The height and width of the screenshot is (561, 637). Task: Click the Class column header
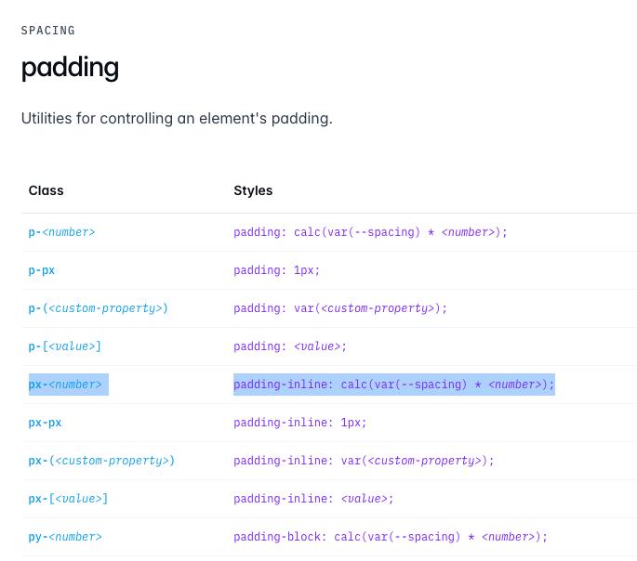[x=46, y=190]
